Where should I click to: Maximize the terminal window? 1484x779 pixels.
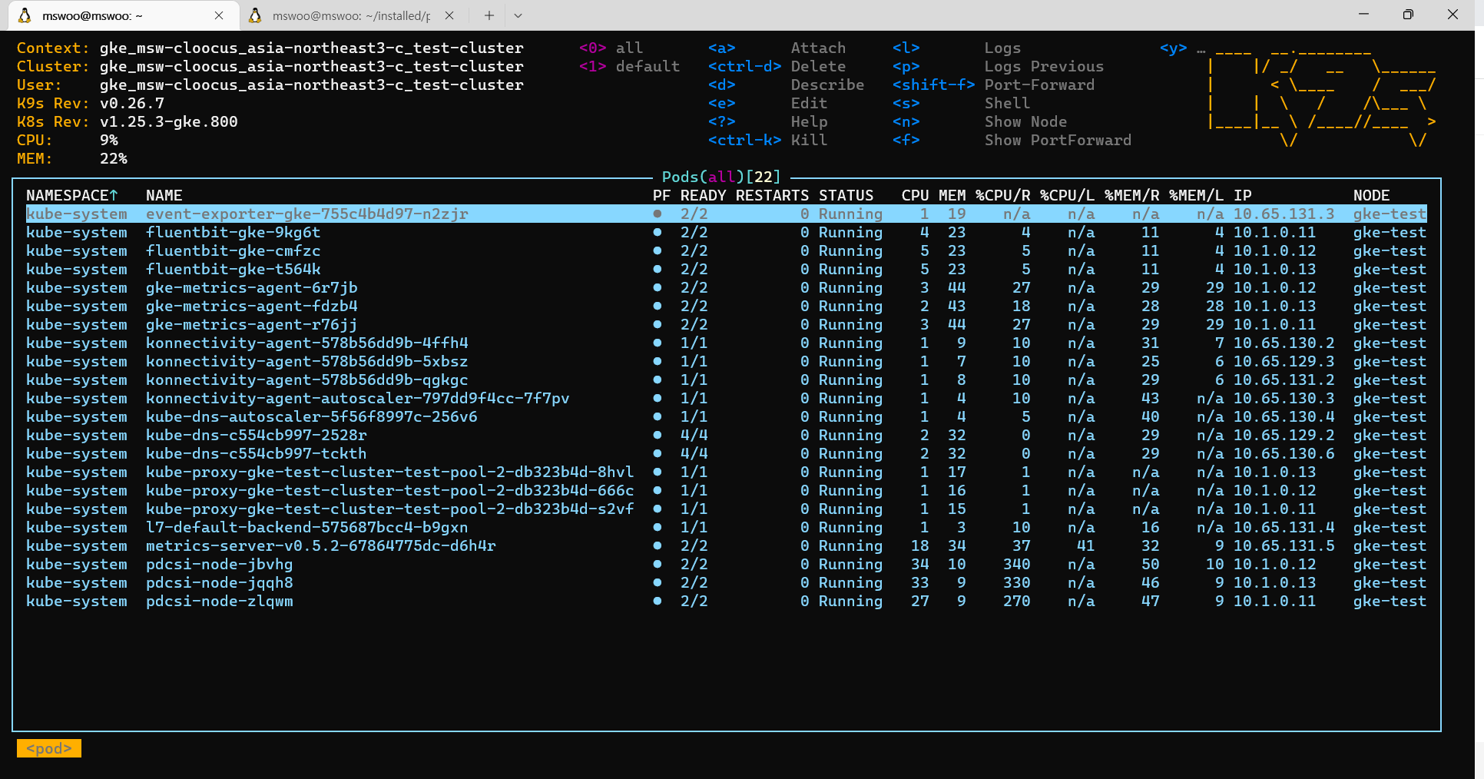click(1407, 15)
